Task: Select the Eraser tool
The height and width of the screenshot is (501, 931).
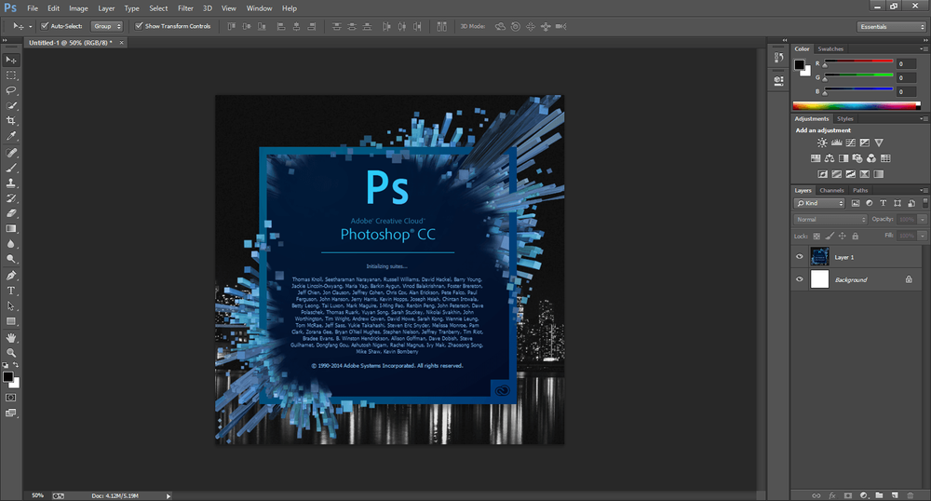Action: [x=10, y=213]
